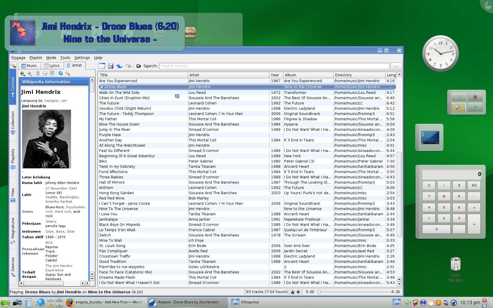Viewport: 493px width, 308px height.
Task: Show the album Wikipedia page disc icon
Action: coord(45,73)
